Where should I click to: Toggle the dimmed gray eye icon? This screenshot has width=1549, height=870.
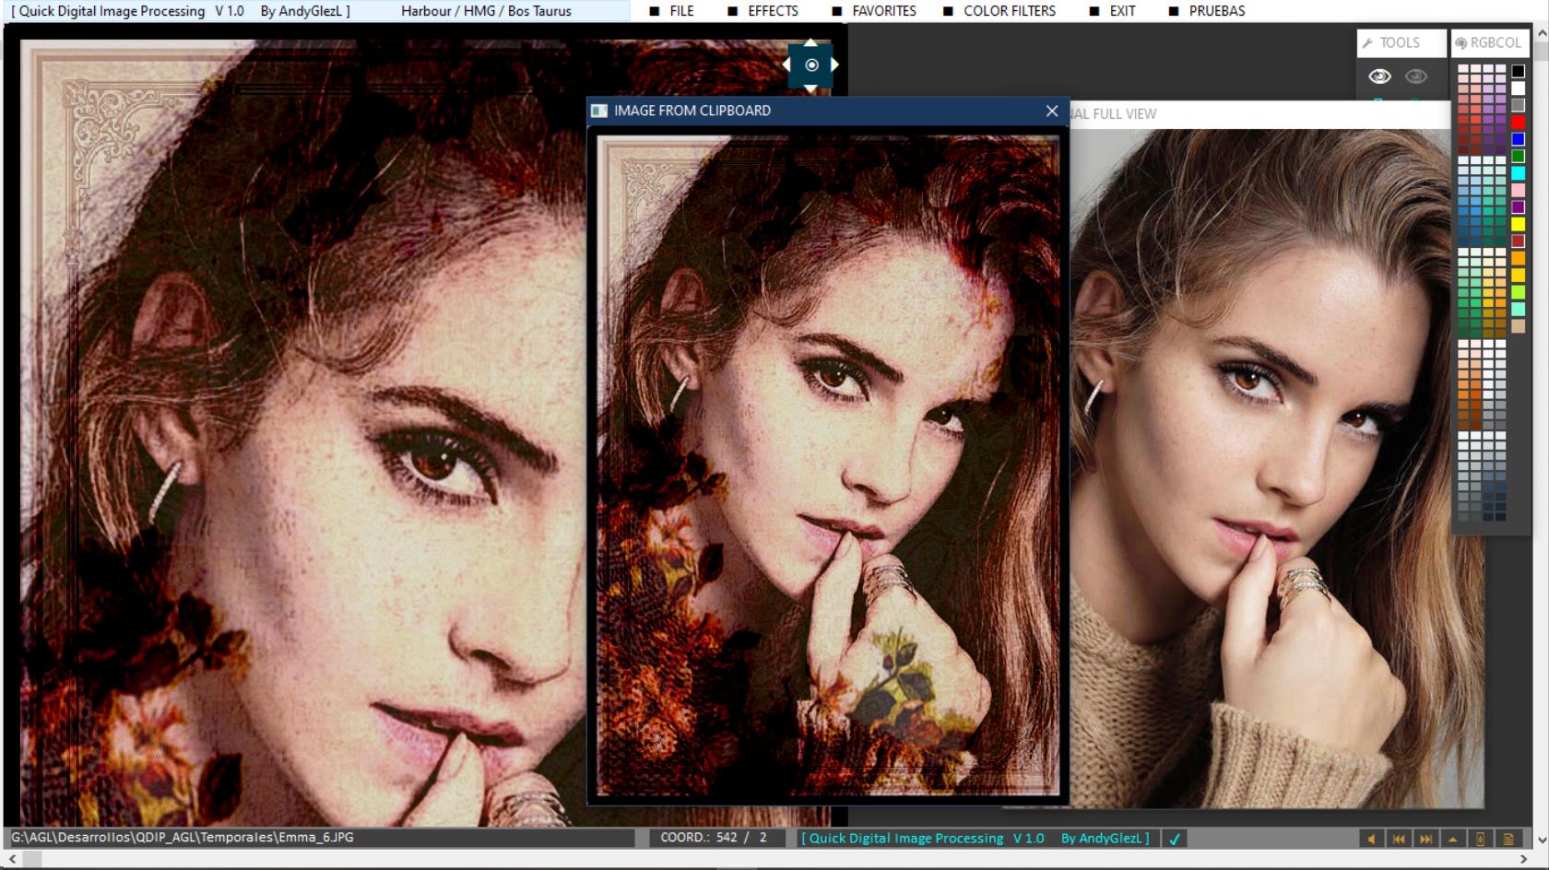click(x=1416, y=76)
